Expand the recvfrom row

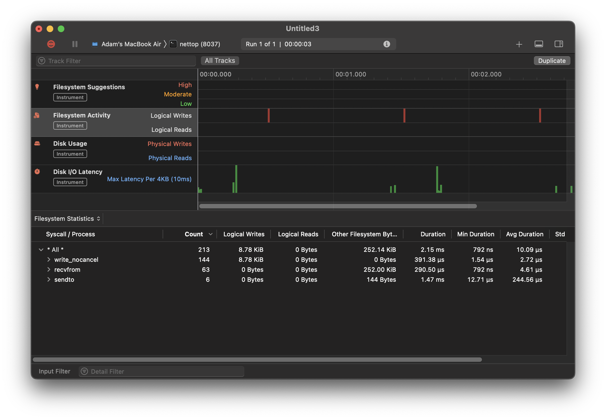coord(49,269)
